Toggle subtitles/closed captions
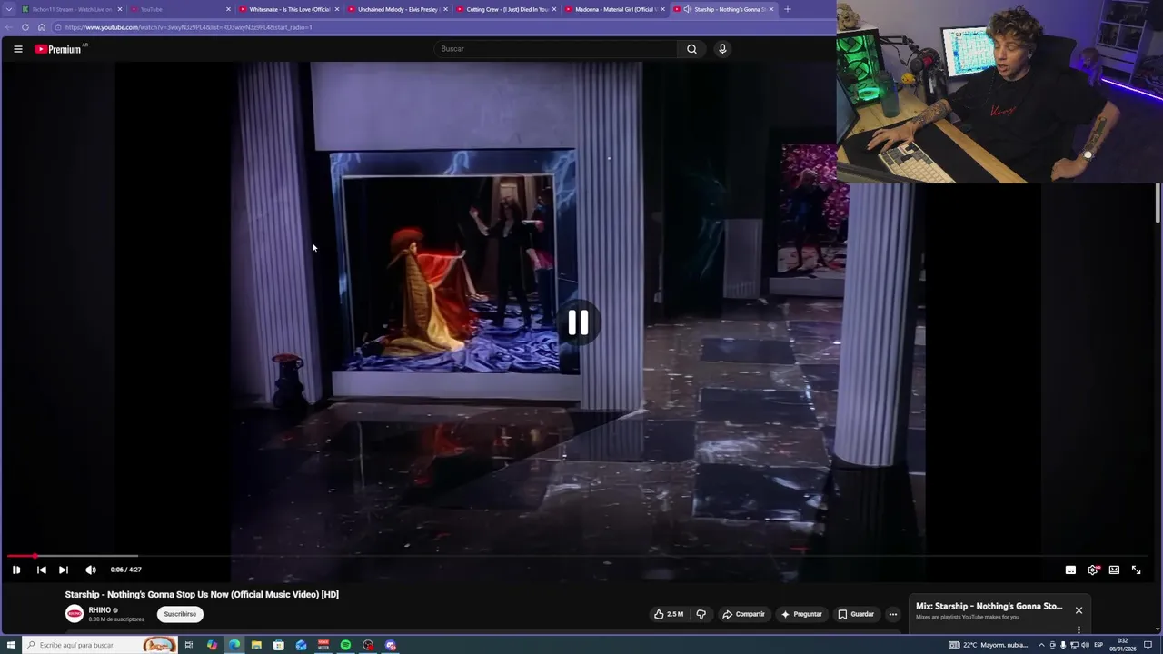Image resolution: width=1163 pixels, height=654 pixels. tap(1070, 570)
